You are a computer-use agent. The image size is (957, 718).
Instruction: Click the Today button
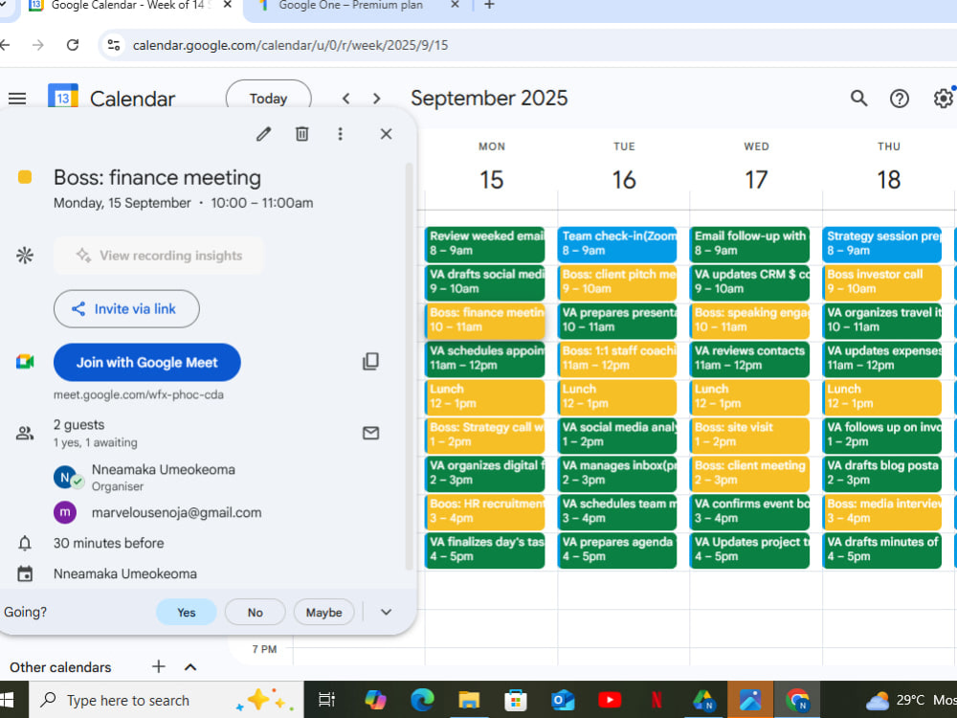(269, 99)
